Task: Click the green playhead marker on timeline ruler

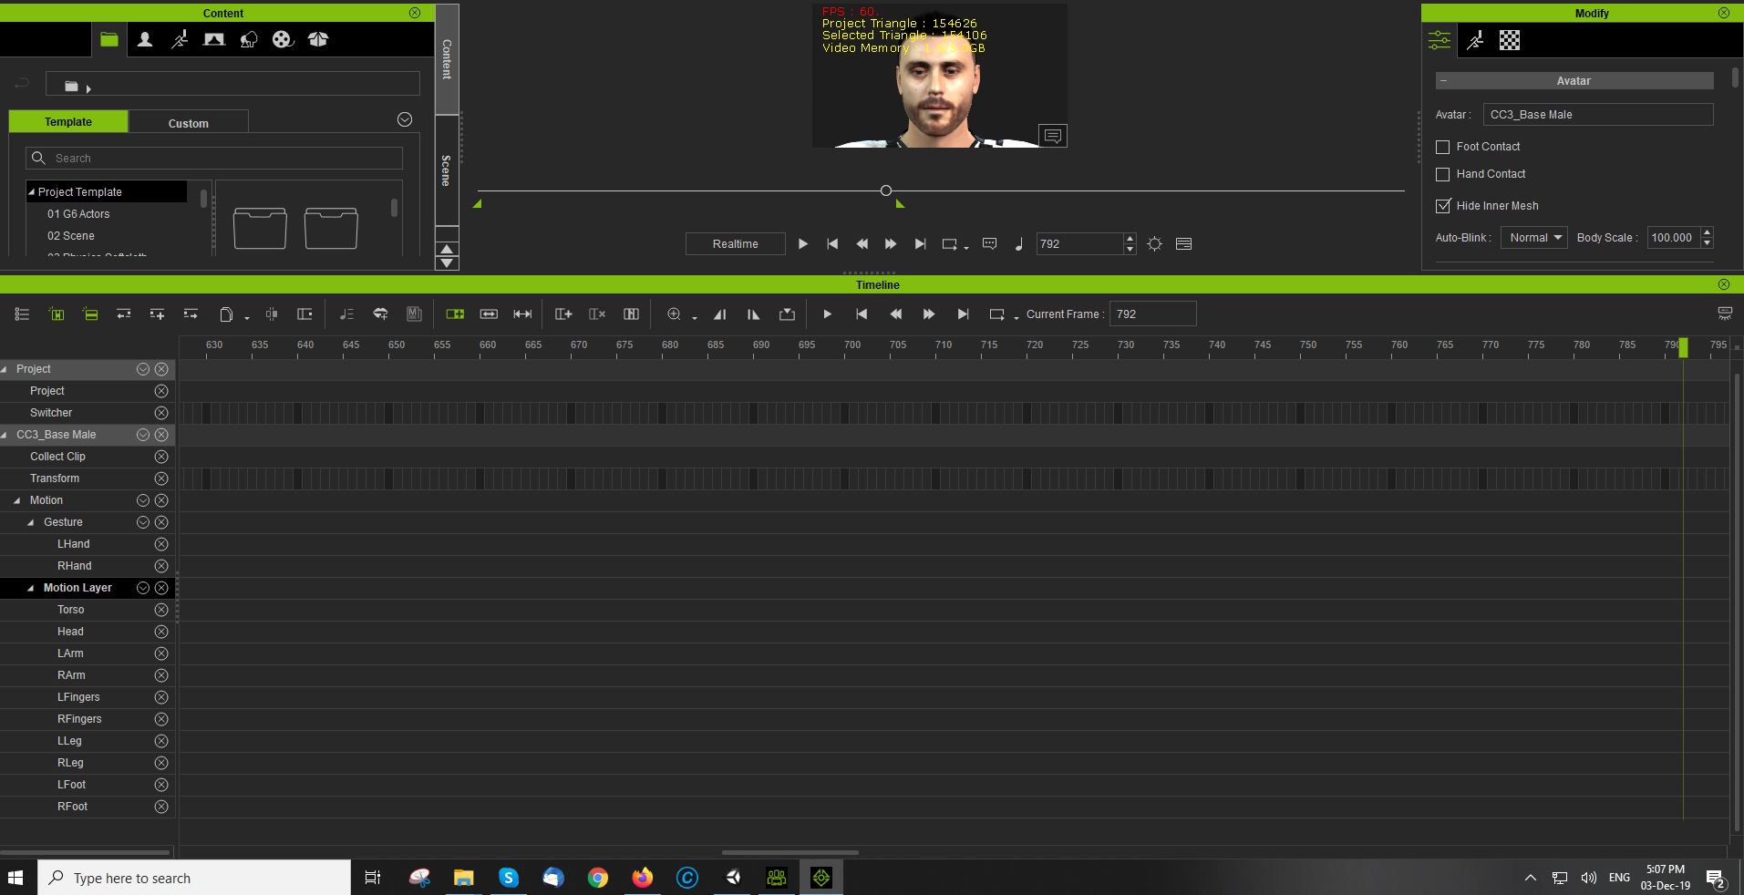Action: [1683, 347]
